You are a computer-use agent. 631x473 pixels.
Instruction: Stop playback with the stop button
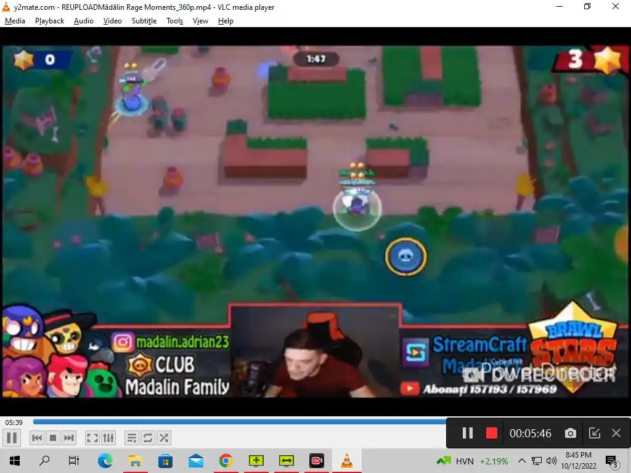pyautogui.click(x=53, y=438)
